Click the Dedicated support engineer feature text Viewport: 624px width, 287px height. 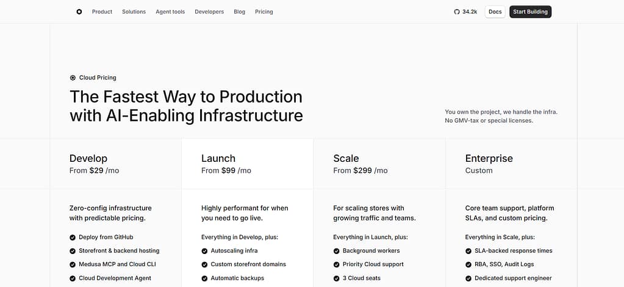(514, 278)
